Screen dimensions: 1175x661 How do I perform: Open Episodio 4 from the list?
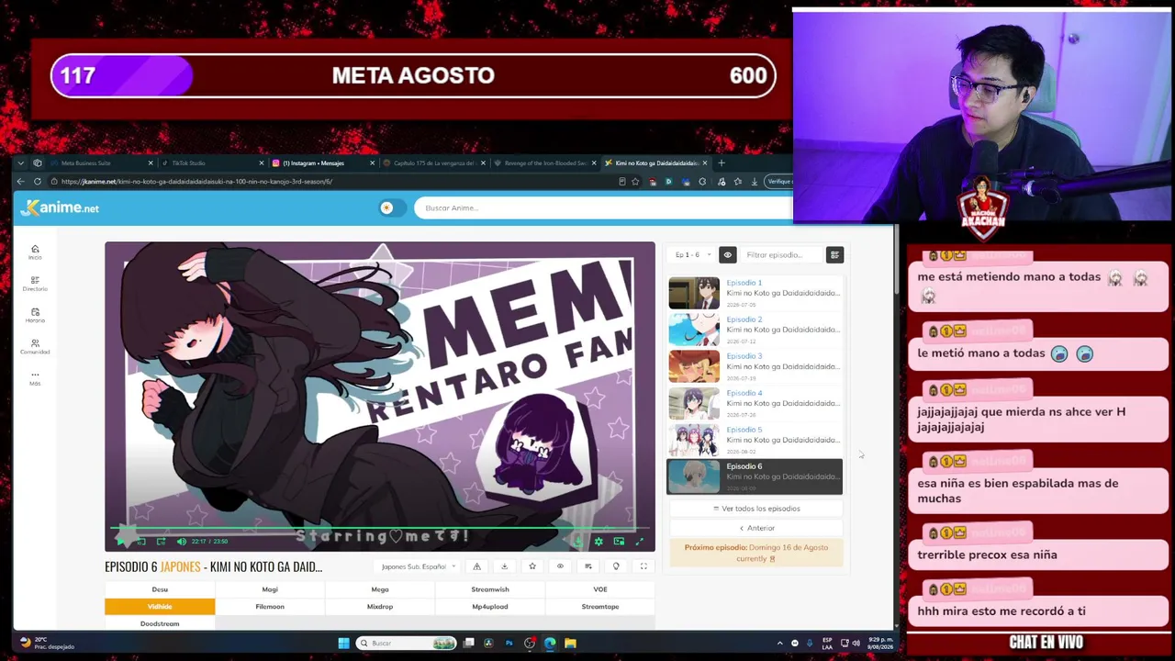pos(755,403)
